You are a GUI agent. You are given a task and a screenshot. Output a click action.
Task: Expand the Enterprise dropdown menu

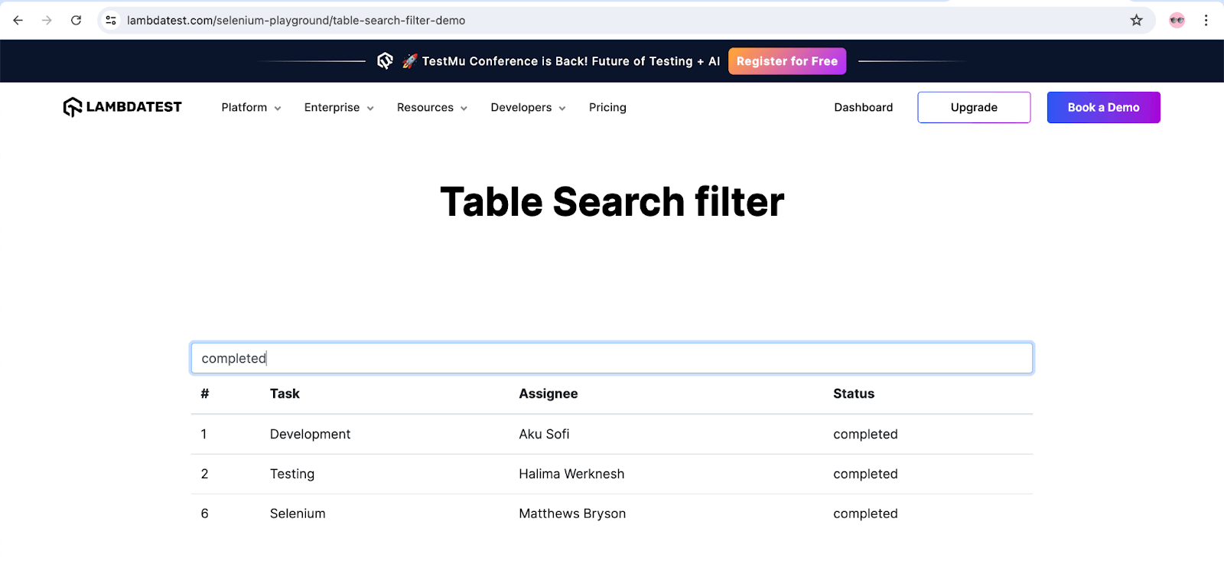coord(339,108)
